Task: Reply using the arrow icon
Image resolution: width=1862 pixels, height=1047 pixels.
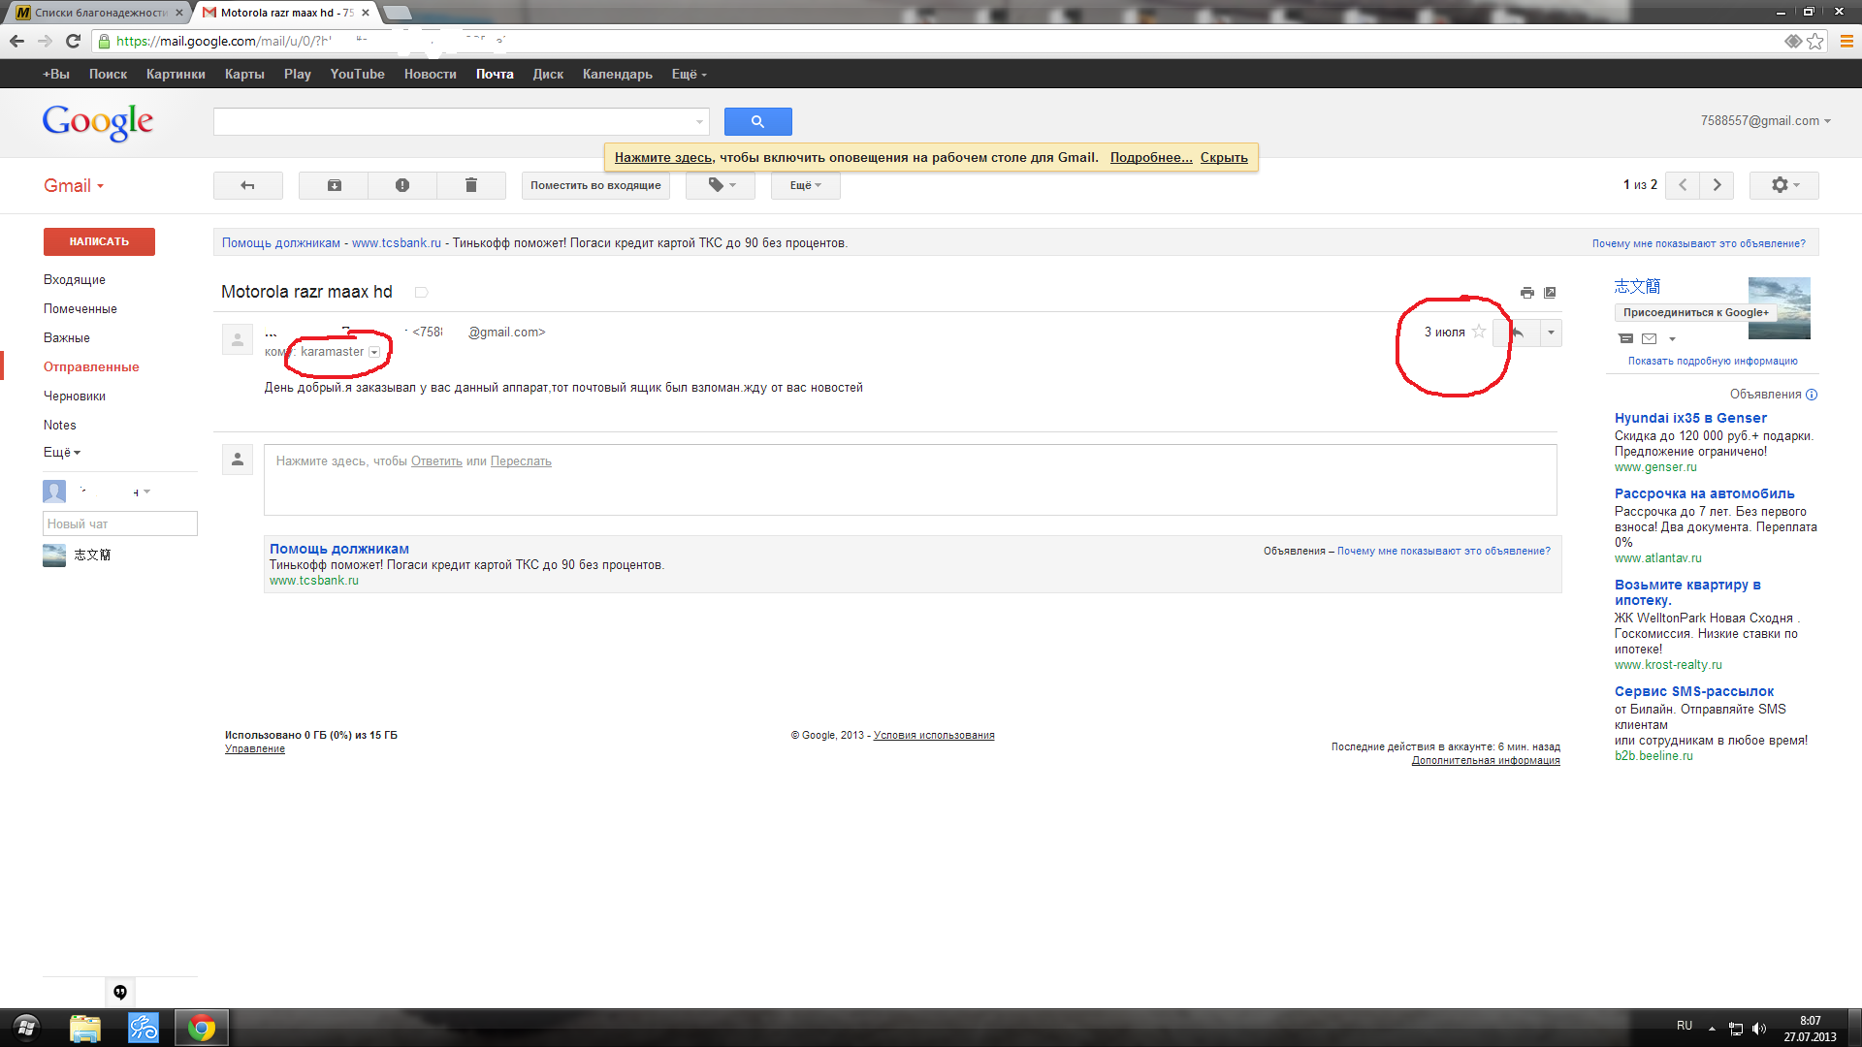Action: pos(1518,333)
